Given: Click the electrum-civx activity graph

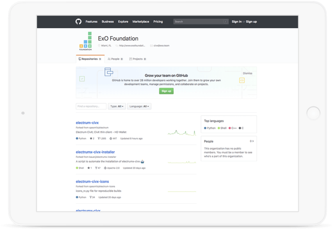Looking at the screenshot, I should tap(182, 133).
